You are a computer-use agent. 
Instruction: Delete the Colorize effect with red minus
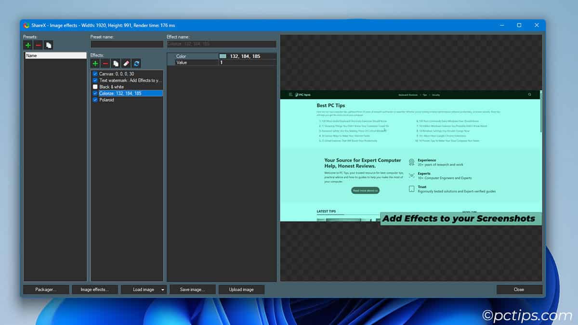pyautogui.click(x=105, y=63)
